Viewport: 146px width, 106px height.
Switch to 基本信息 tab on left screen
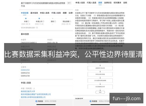pyautogui.click(x=34, y=13)
